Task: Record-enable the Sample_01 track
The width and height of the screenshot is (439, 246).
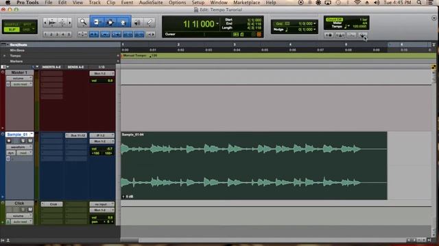Action: (x=9, y=141)
